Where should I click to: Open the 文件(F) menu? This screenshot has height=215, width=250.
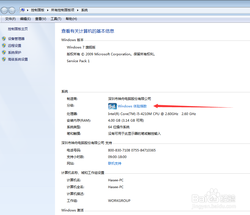pos(10,19)
